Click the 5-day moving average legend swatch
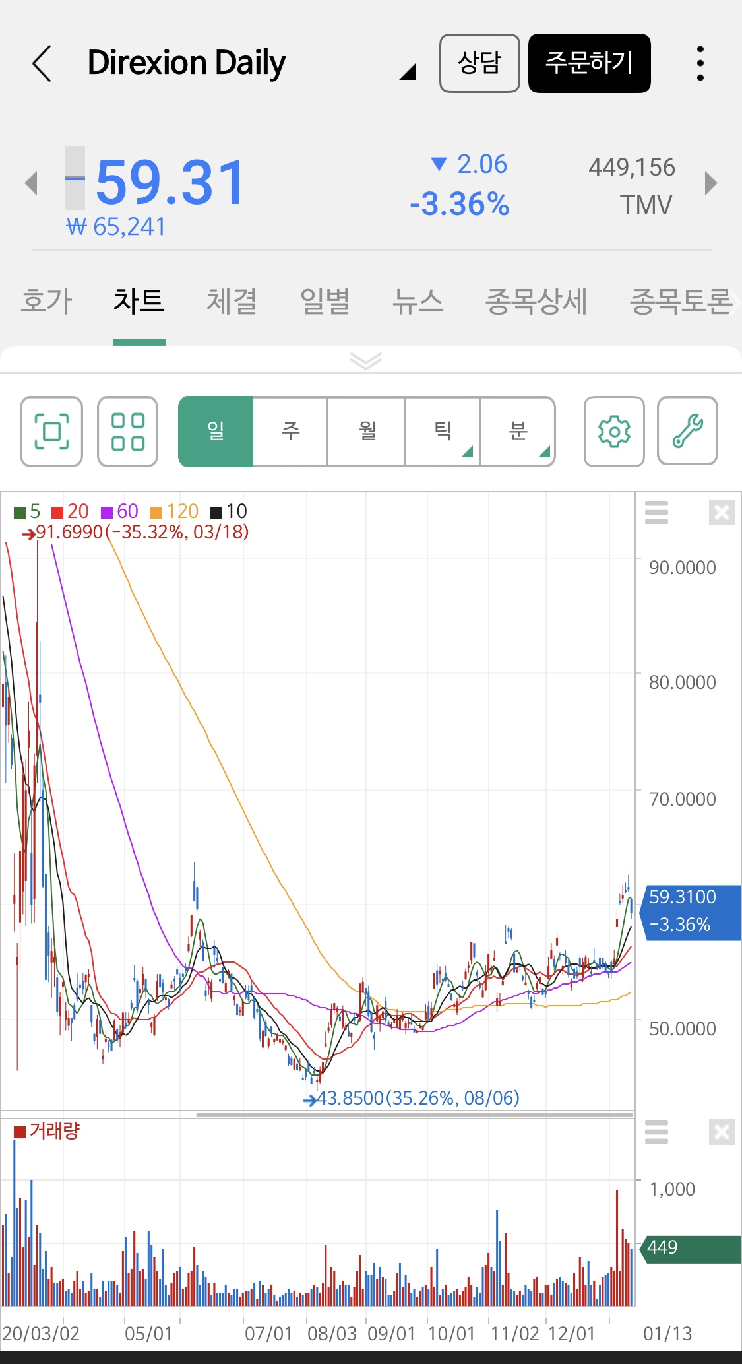The image size is (742, 1364). 19,512
